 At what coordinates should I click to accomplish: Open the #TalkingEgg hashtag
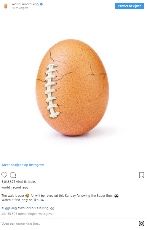[45, 208]
